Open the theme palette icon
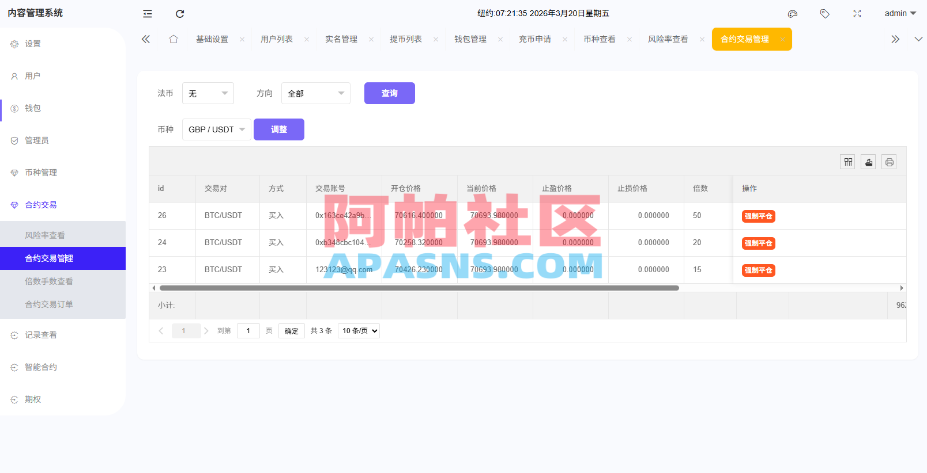This screenshot has height=473, width=927. point(793,14)
